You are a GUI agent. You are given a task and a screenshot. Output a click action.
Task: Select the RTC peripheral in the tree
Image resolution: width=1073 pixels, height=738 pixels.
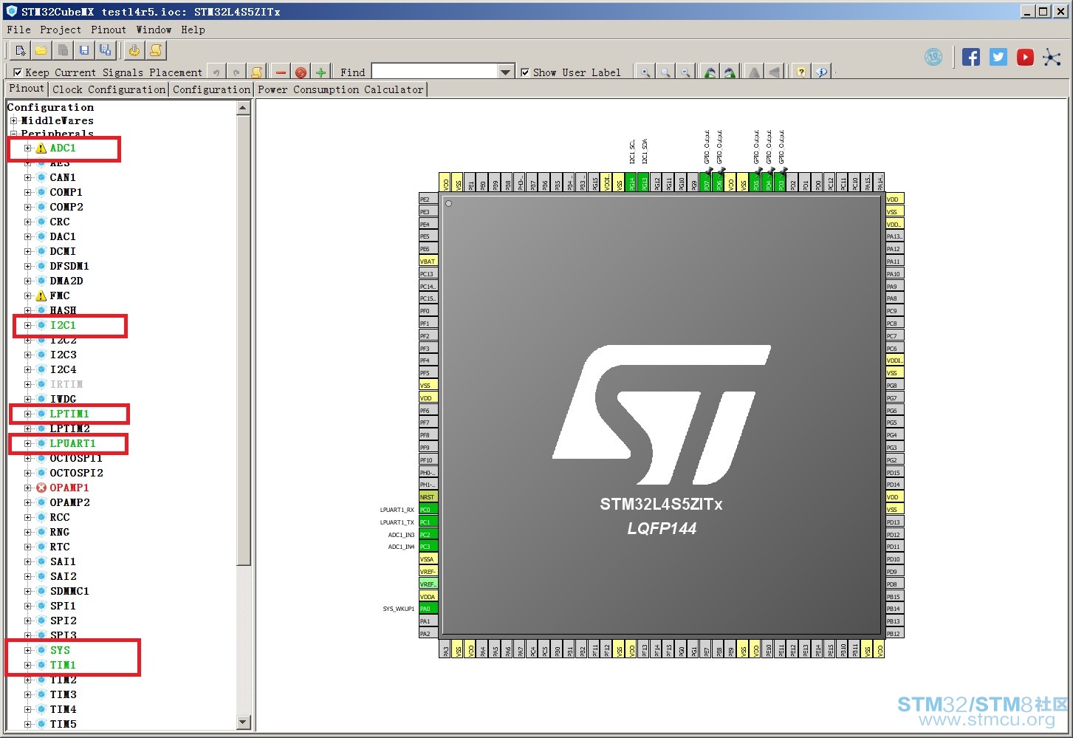tap(60, 547)
